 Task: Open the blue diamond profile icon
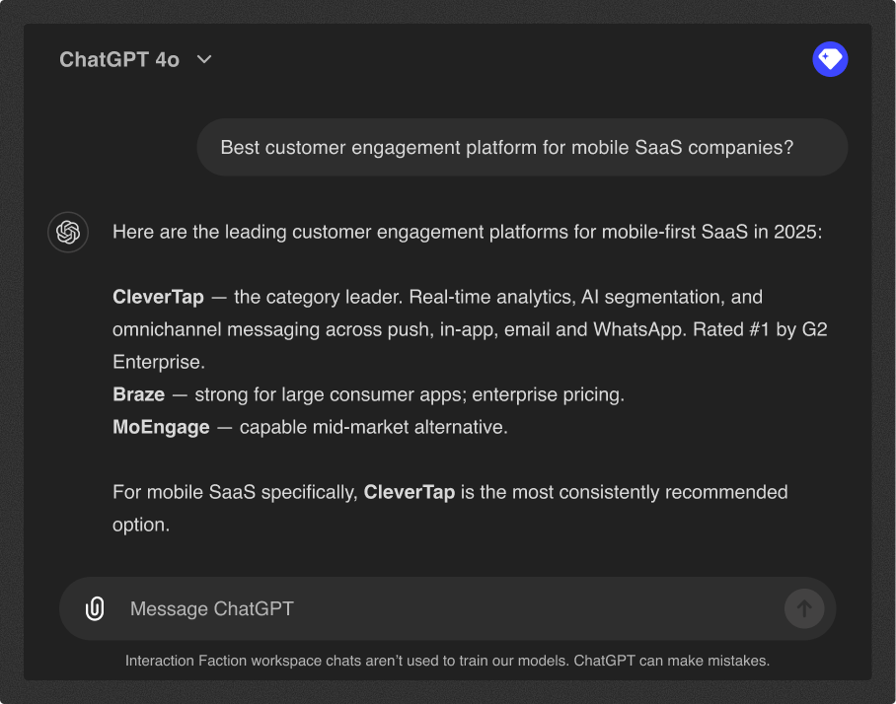point(830,59)
